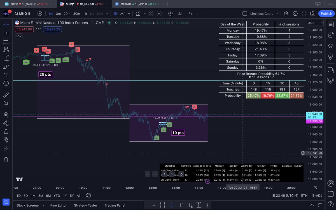This screenshot has width=336, height=210.
Task: Expand the indicators favorites dropdown arrow
Action: tap(144, 13)
